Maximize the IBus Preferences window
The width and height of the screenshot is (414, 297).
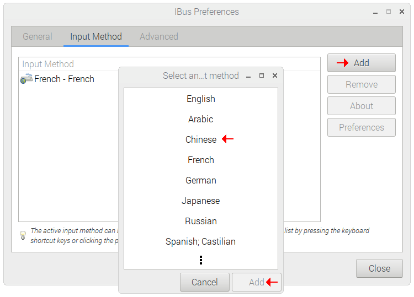tap(389, 12)
